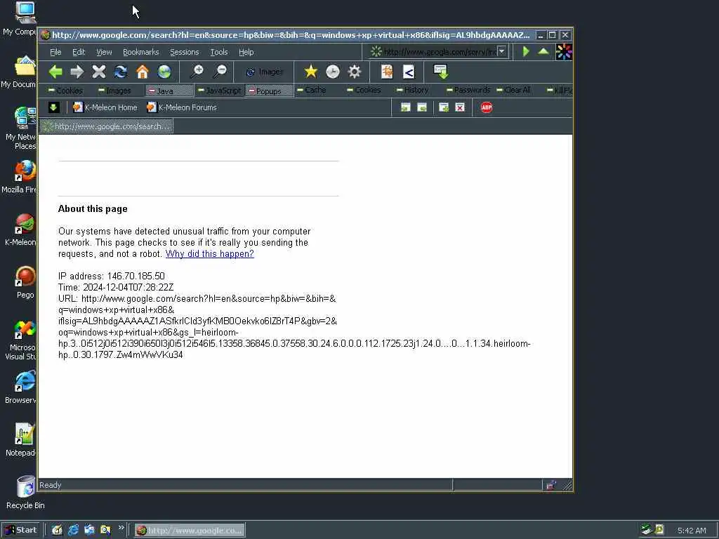
Task: Open the View menu
Action: (x=104, y=52)
